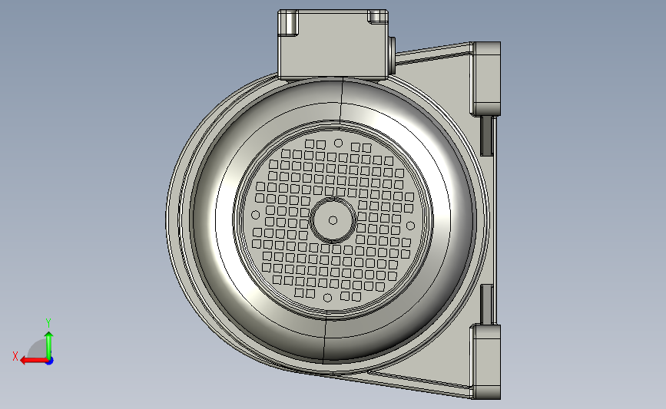This screenshot has width=666, height=409.
Task: Select the lower right mounting foot block
Action: coord(485,361)
